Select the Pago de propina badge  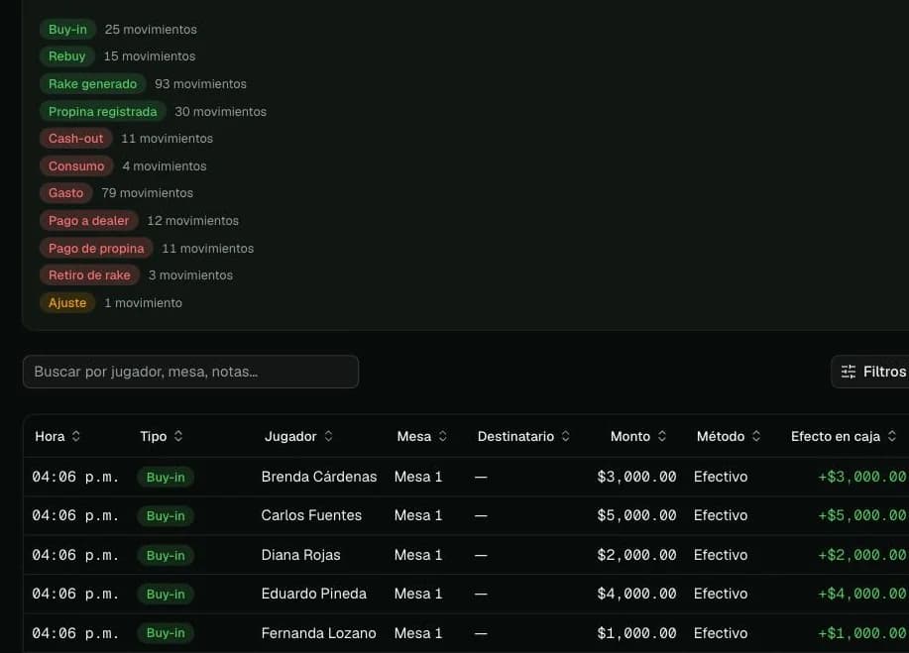coord(96,249)
